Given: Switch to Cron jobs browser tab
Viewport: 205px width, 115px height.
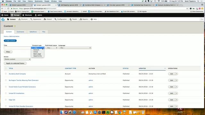Looking at the screenshot, I should point(118,5).
